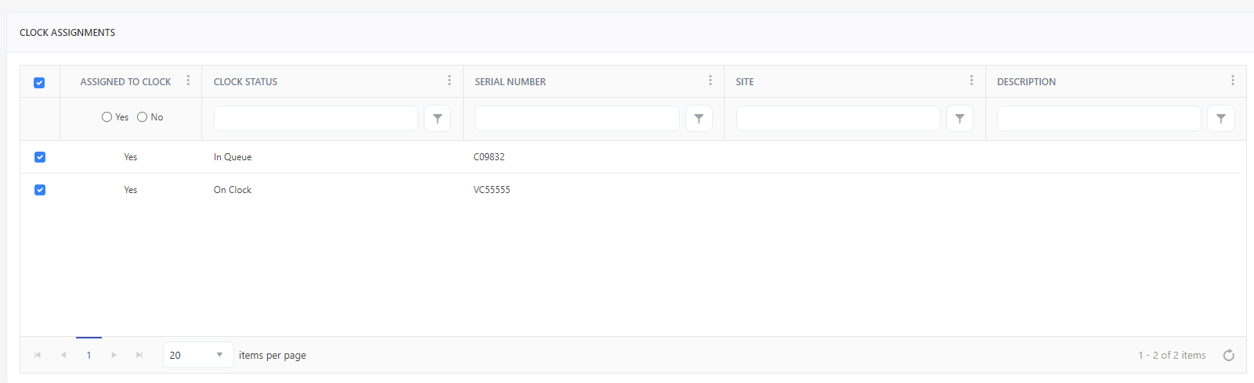The height and width of the screenshot is (383, 1254).
Task: Open Serial Number column options menu
Action: click(710, 81)
